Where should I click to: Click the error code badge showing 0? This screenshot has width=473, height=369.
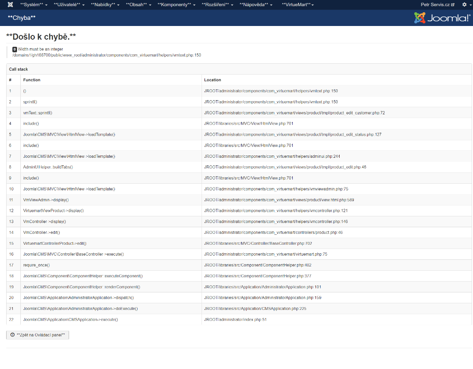[x=15, y=49]
